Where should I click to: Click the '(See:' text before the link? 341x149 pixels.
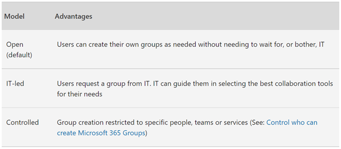pos(257,122)
